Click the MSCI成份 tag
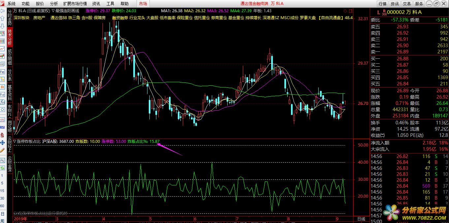 289,18
